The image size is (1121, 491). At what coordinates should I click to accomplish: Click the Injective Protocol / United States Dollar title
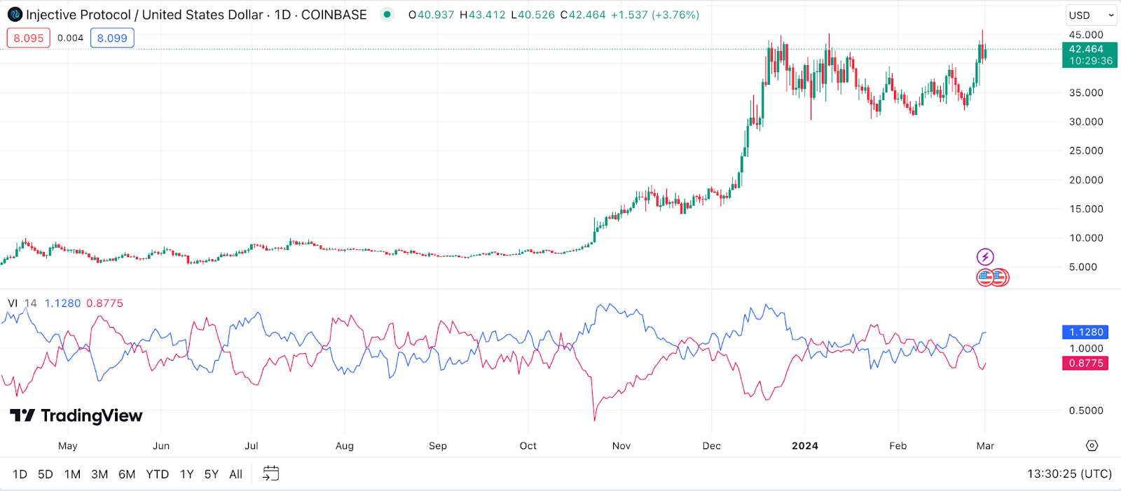click(144, 15)
